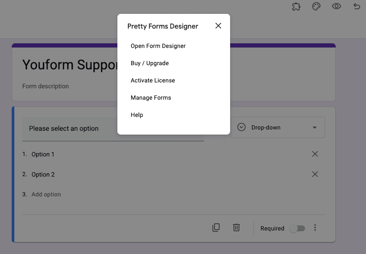Click Add option to add a choice
This screenshot has height=254, width=366.
pos(46,194)
